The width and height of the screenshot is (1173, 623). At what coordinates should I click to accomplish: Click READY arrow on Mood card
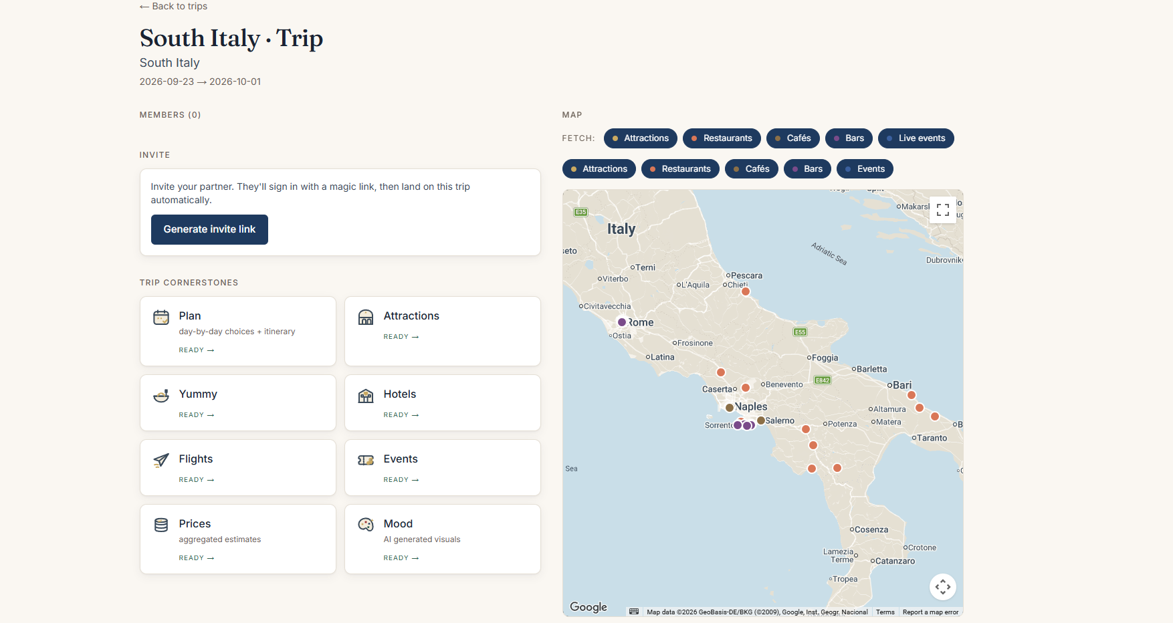click(x=401, y=558)
